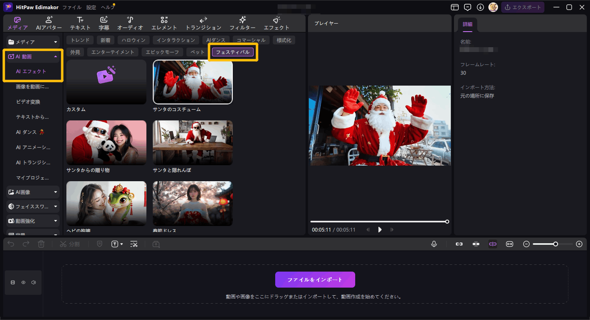This screenshot has width=590, height=320.
Task: Click the エクスポート button
Action: pos(522,7)
